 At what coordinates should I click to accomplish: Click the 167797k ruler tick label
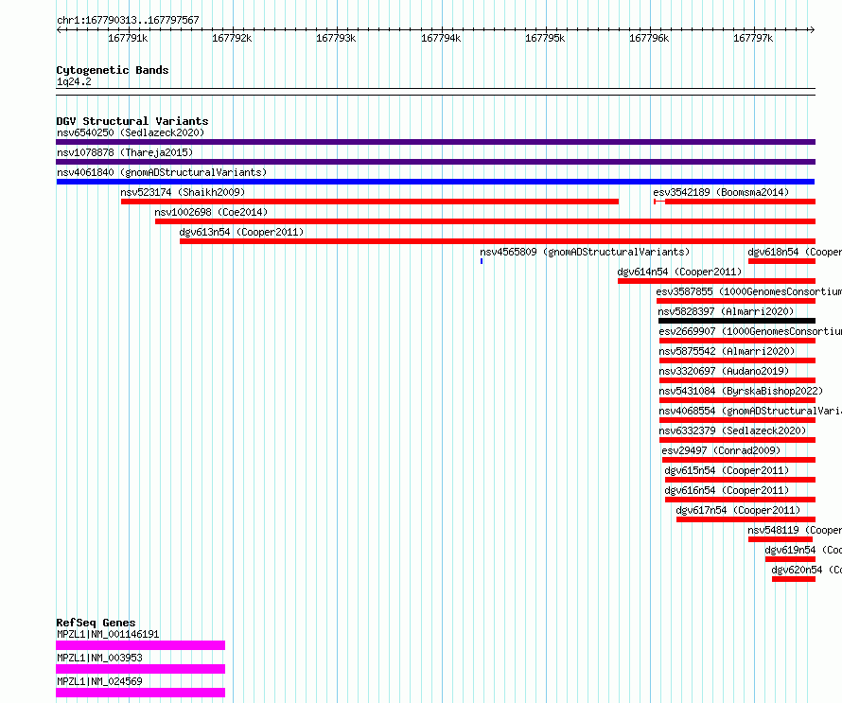(753, 38)
